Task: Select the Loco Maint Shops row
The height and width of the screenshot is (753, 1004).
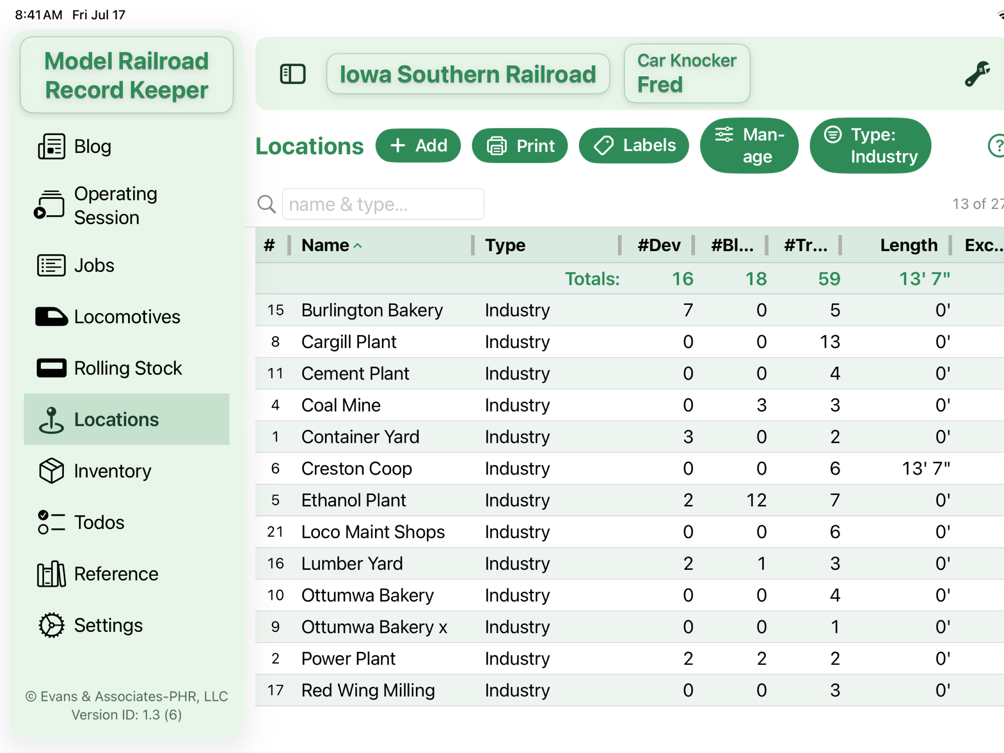Action: [x=630, y=532]
